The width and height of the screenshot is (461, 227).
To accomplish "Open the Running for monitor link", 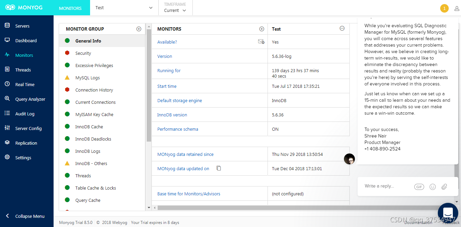I will tap(169, 70).
